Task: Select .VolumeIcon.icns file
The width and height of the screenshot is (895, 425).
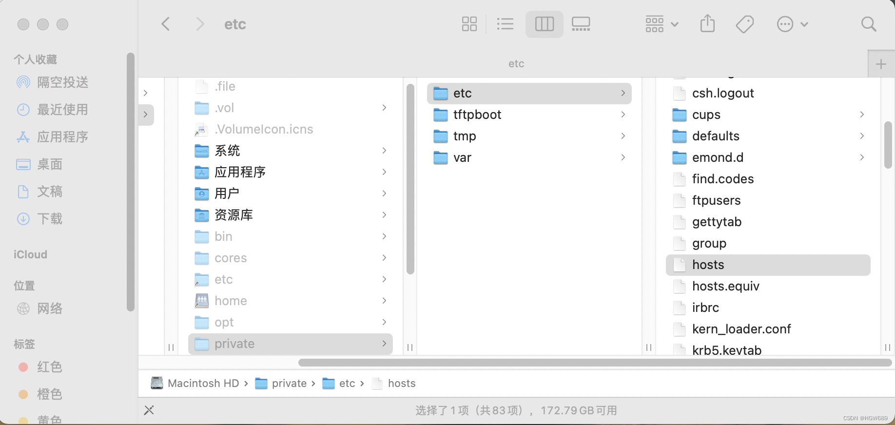Action: (x=291, y=129)
